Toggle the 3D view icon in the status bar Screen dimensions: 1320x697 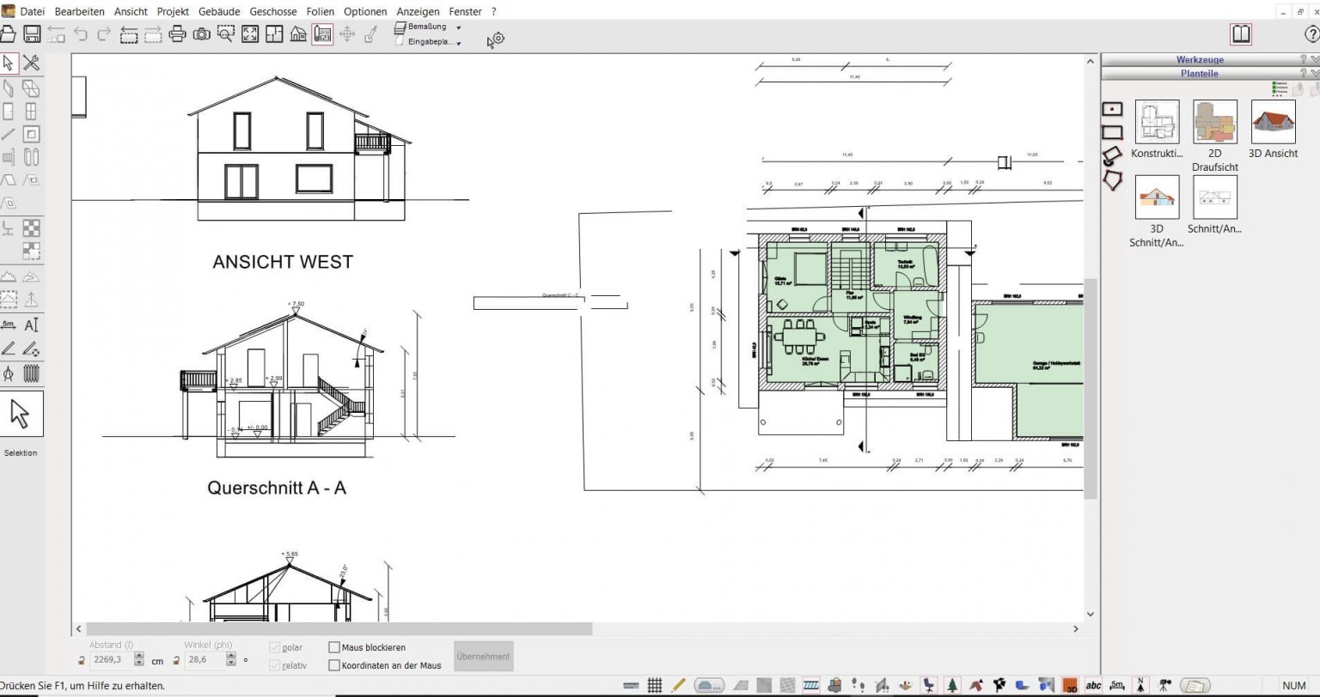coord(1070,686)
